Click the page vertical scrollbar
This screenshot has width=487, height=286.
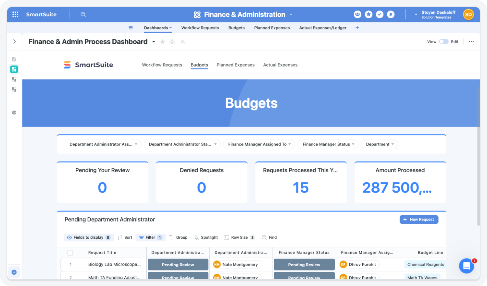(x=478, y=156)
